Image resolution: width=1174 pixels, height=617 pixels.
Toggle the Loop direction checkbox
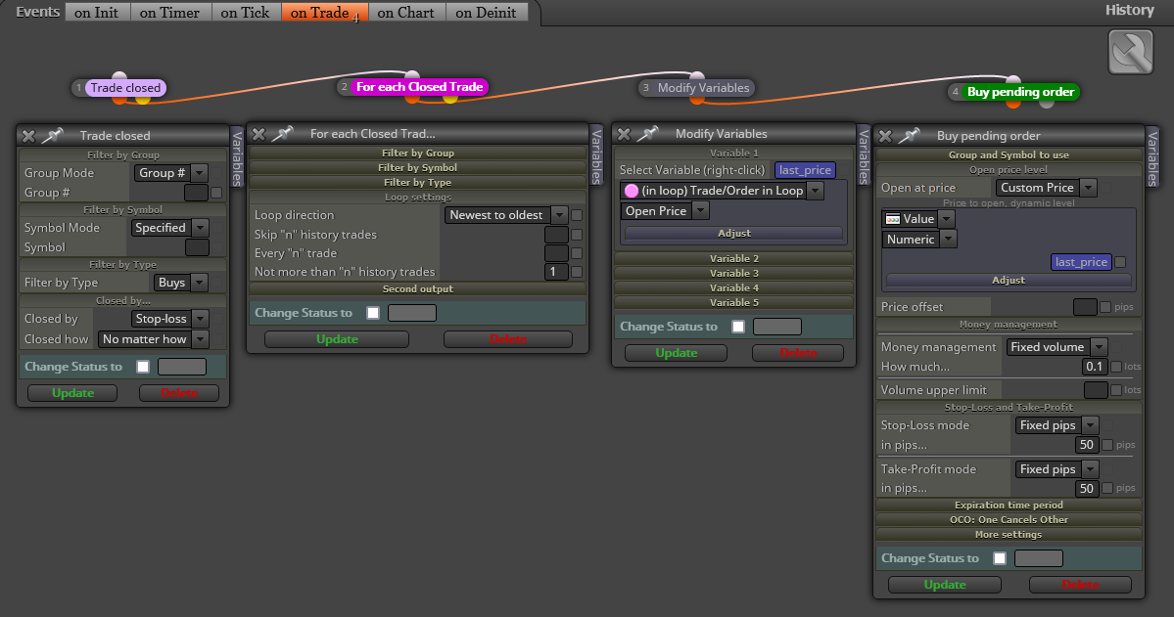(x=577, y=215)
